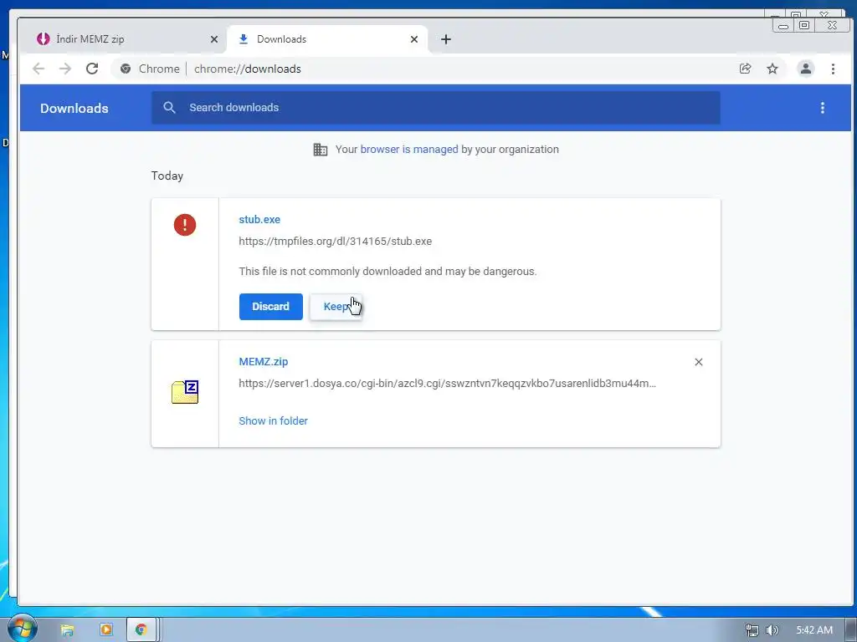857x642 pixels.
Task: Open the Downloads page more actions menu
Action: 823,108
